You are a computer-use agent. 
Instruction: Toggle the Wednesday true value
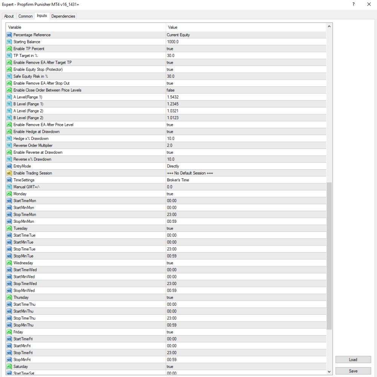[246, 263]
